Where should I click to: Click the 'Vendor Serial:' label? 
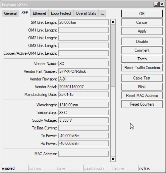[46, 87]
